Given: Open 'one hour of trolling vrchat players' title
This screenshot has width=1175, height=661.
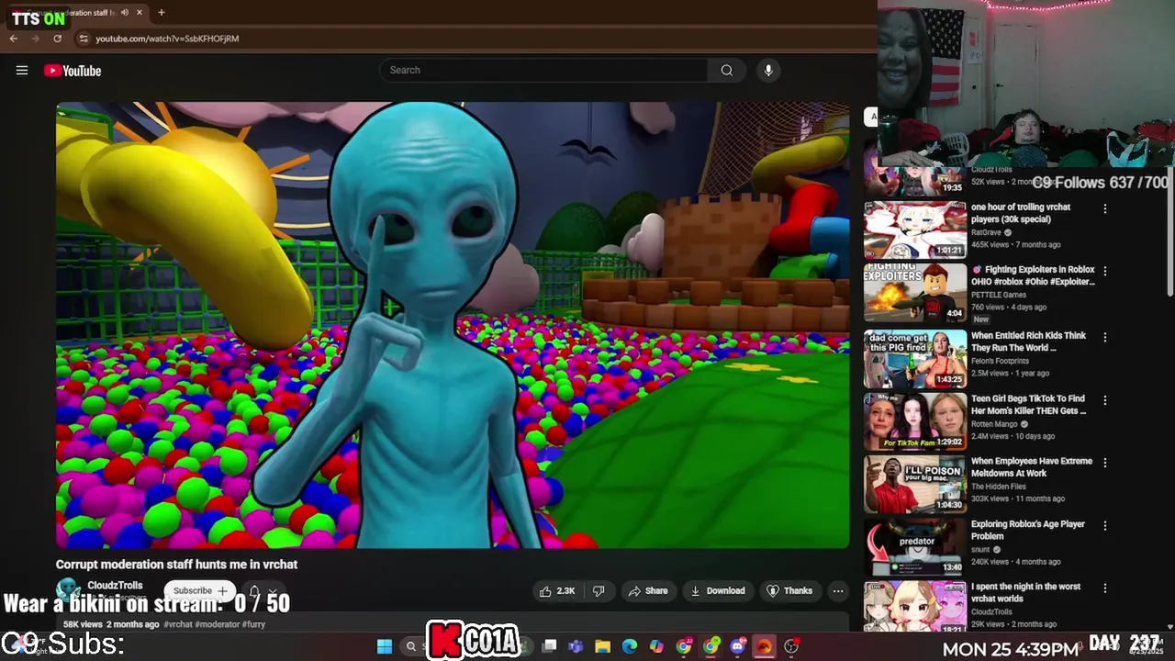Looking at the screenshot, I should pyautogui.click(x=1021, y=213).
